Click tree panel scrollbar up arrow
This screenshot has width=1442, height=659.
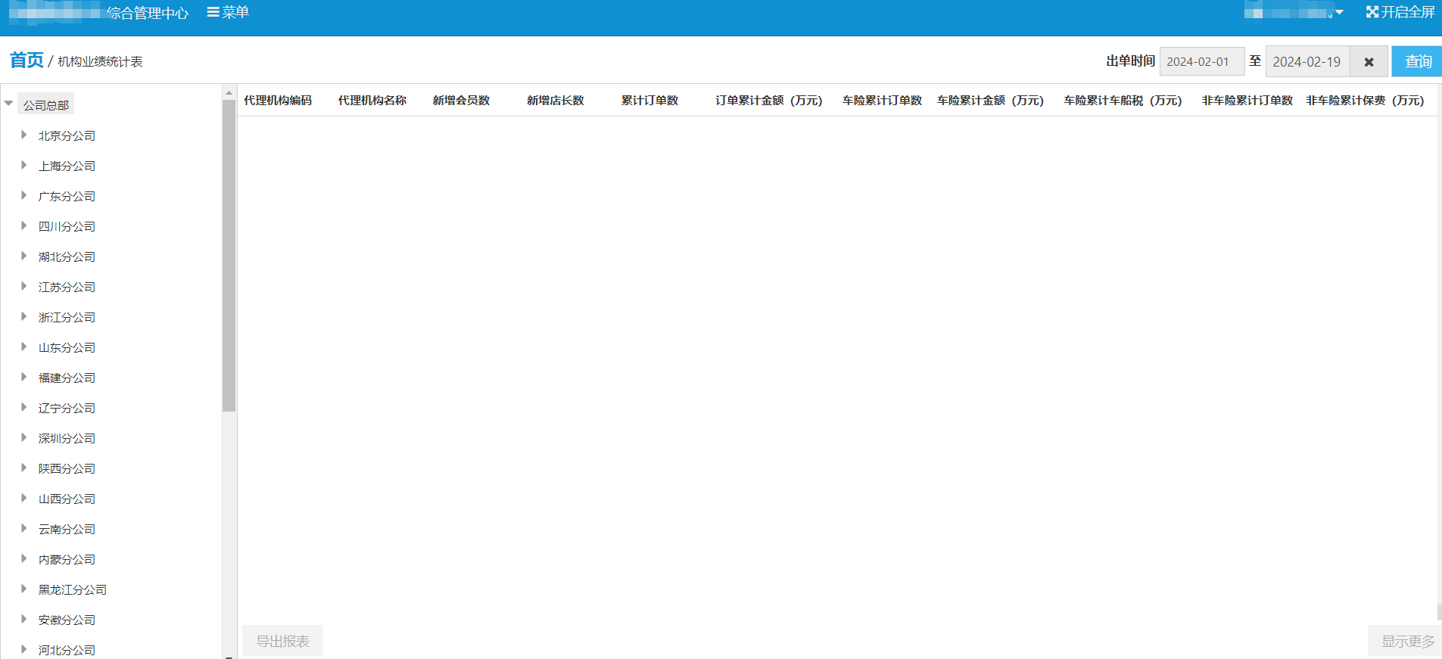point(229,92)
